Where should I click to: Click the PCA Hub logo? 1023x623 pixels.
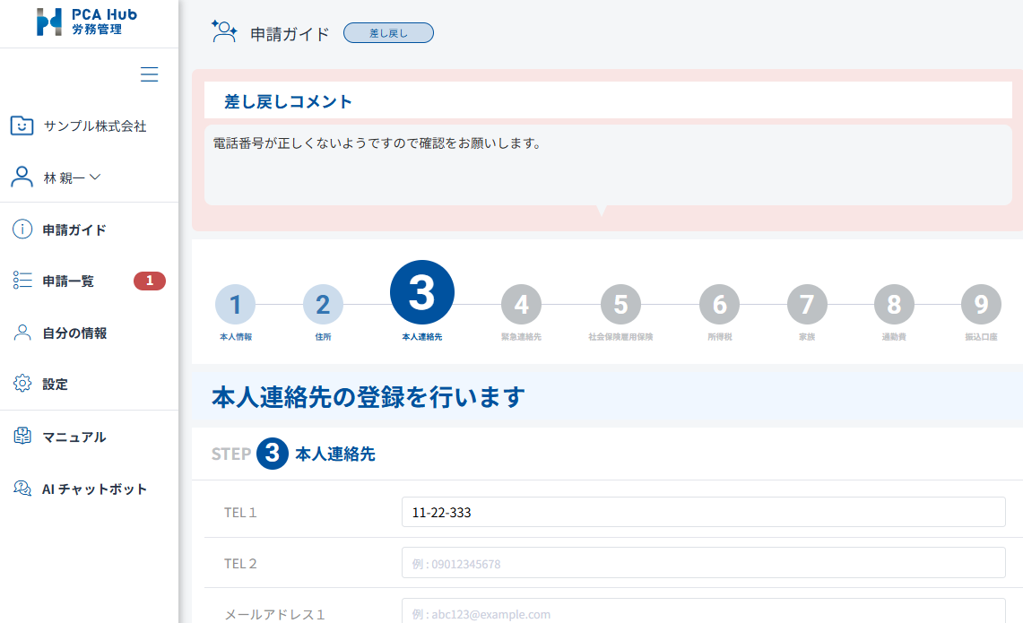click(x=80, y=22)
